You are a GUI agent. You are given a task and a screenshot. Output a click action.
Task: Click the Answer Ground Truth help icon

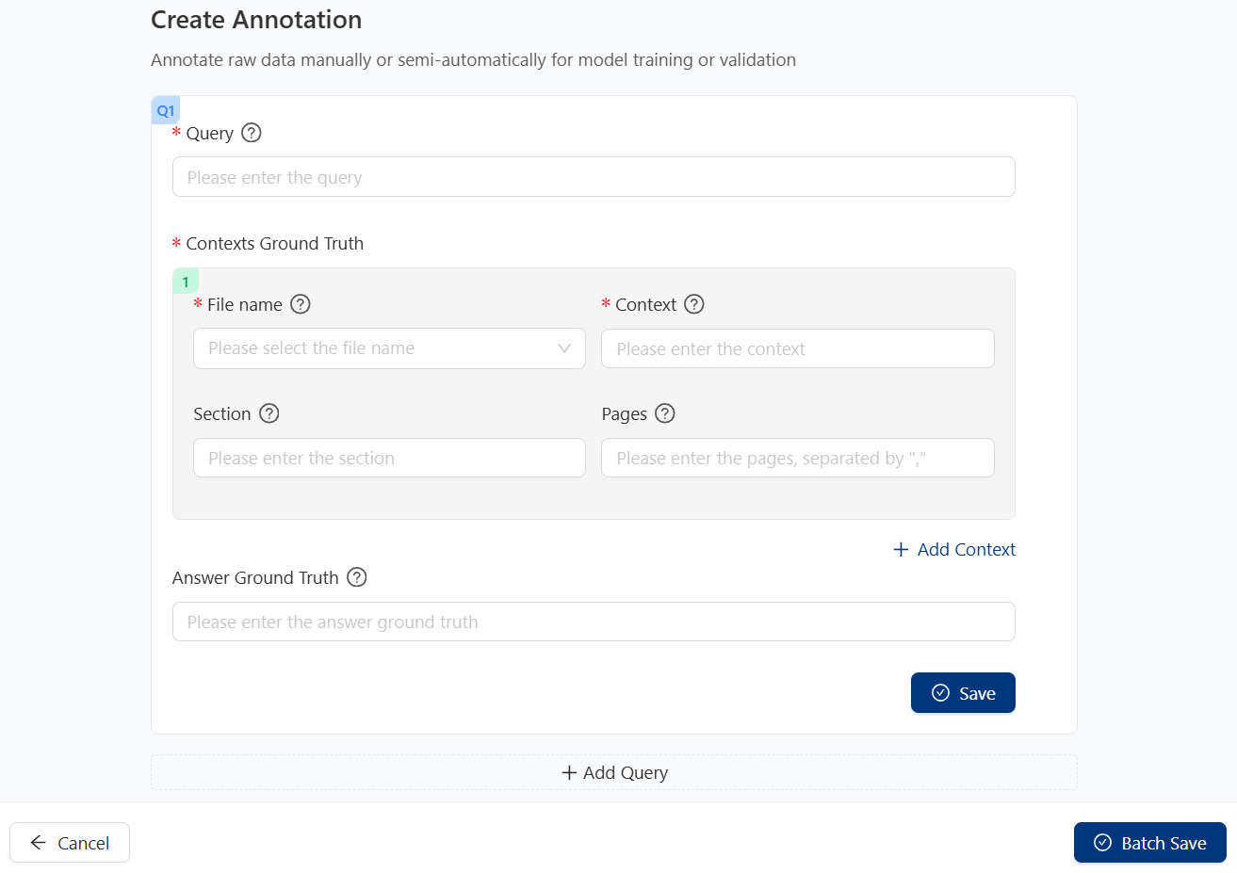point(356,577)
